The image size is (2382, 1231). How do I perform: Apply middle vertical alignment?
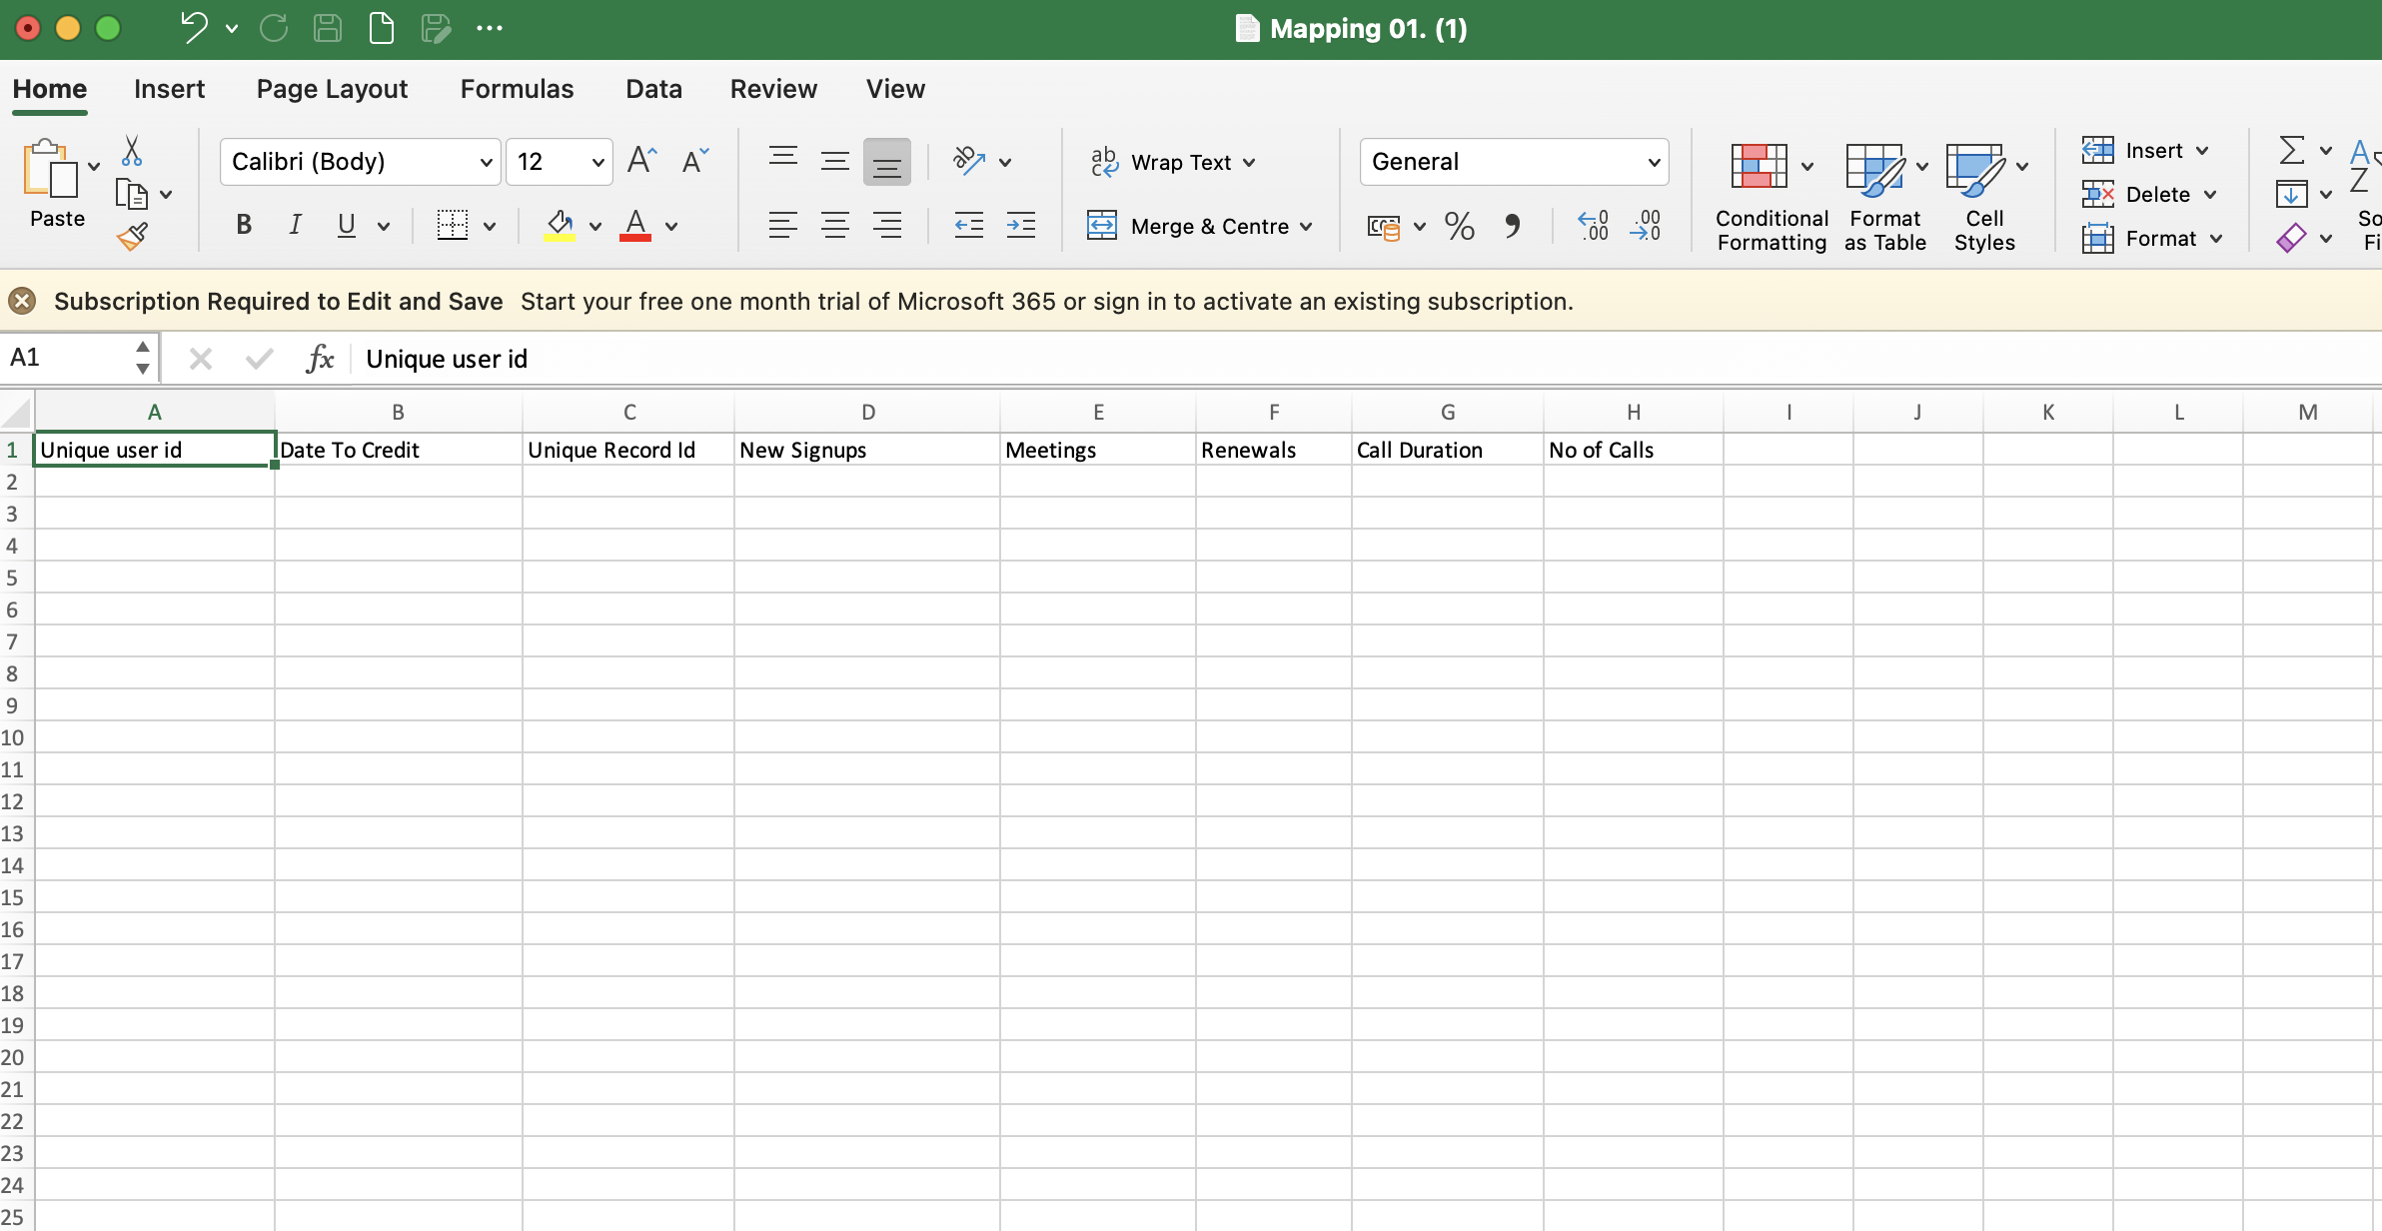[834, 161]
